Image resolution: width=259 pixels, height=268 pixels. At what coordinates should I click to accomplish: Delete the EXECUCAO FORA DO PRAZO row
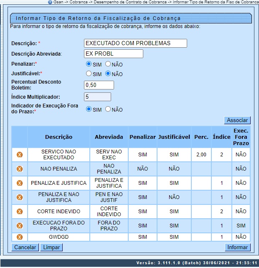pos(19,226)
